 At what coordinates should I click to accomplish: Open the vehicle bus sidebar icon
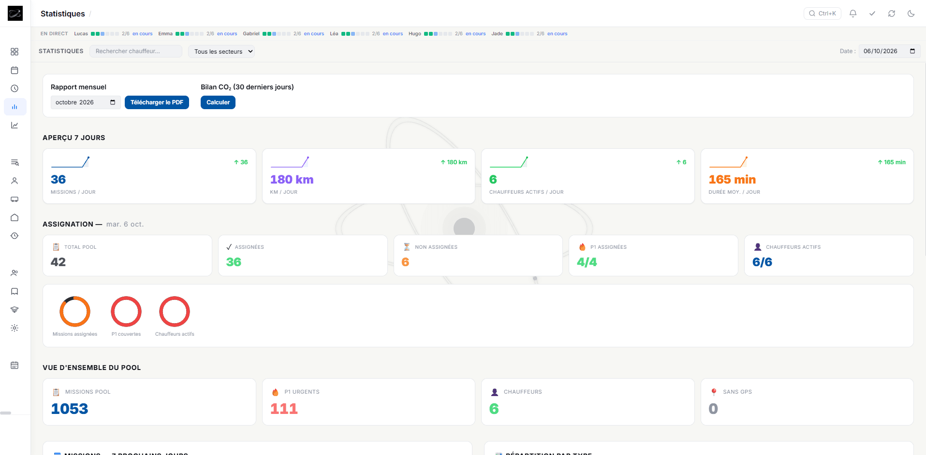point(15,199)
